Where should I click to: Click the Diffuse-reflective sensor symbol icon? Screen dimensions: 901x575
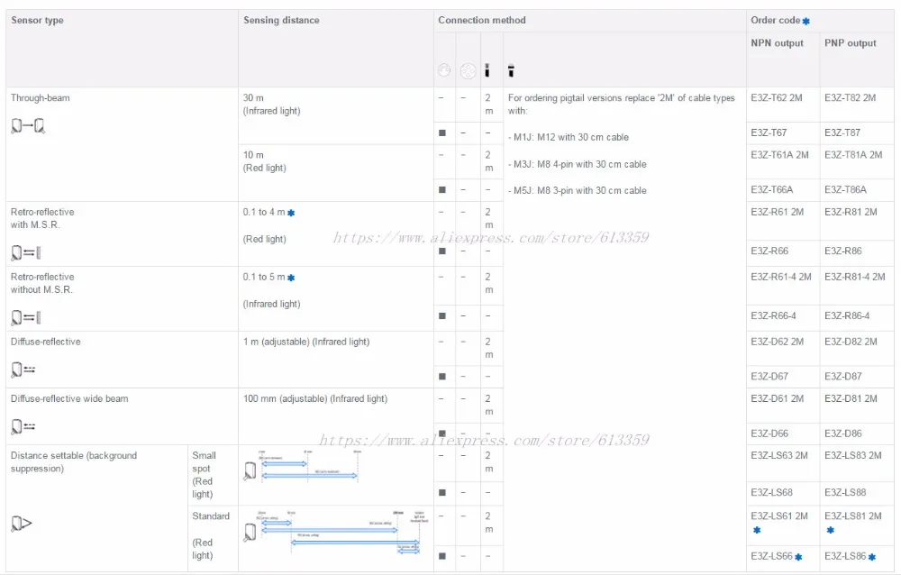[x=23, y=370]
